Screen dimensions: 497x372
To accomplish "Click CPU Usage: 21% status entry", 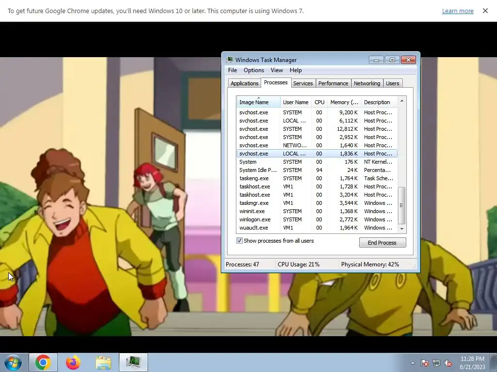I will (298, 264).
